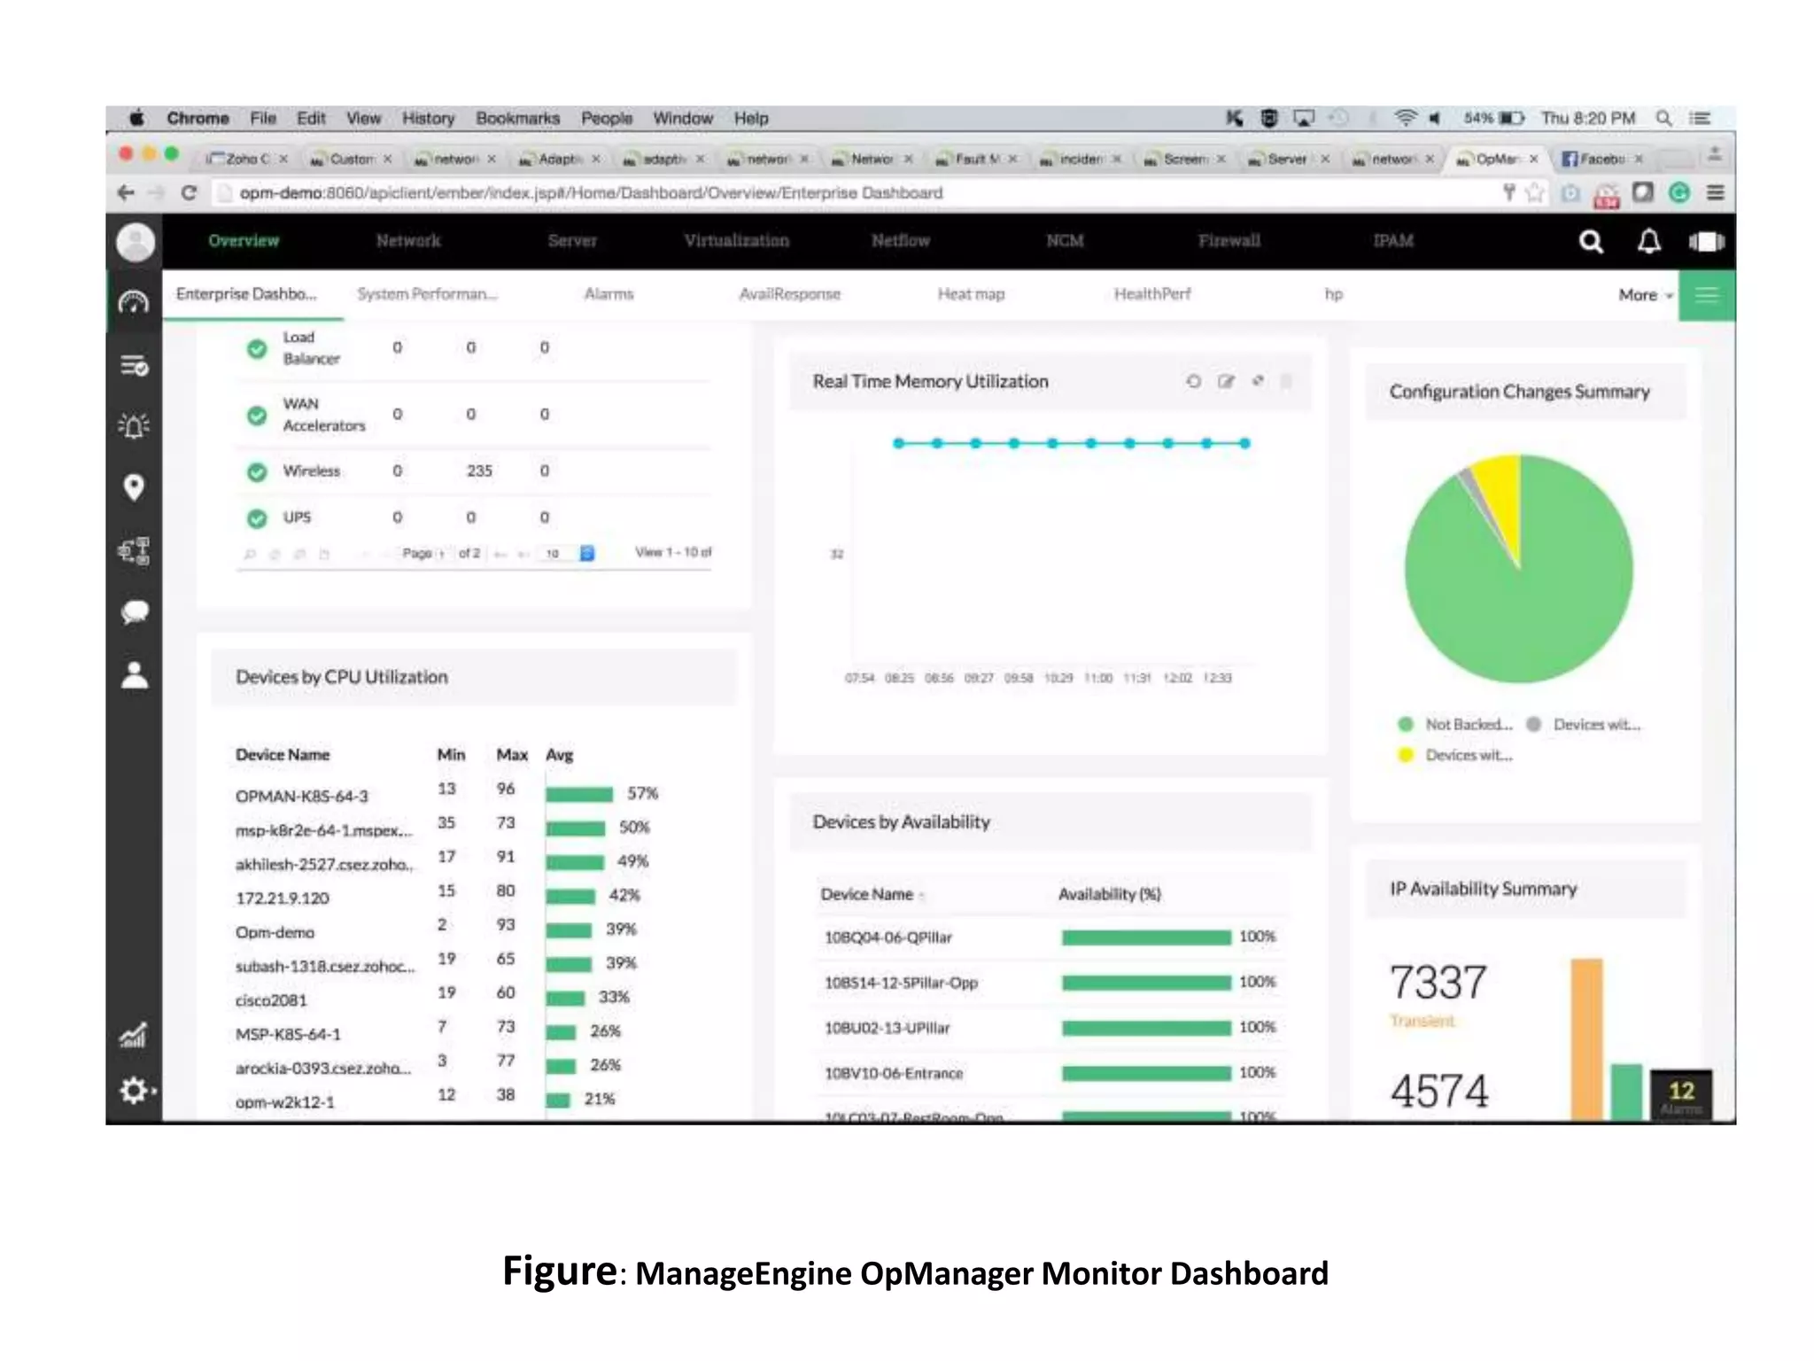Click the UPS status check icon
1814x1361 pixels.
click(x=257, y=518)
